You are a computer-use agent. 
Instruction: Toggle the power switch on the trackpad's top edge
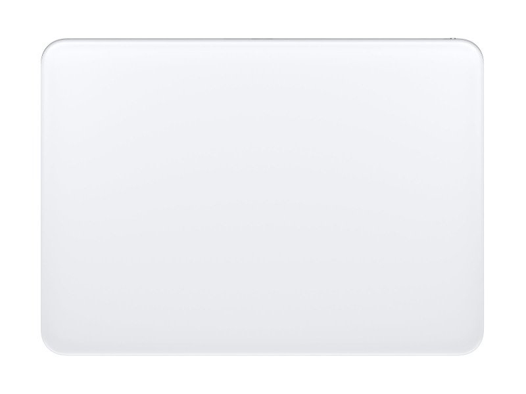[453, 39]
